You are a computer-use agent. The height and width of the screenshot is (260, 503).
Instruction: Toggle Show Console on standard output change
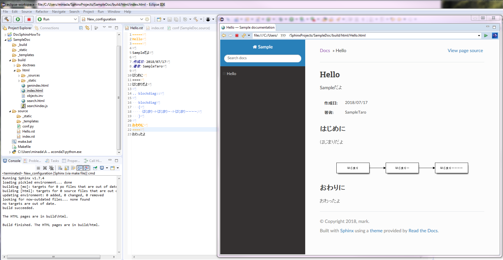[80, 168]
